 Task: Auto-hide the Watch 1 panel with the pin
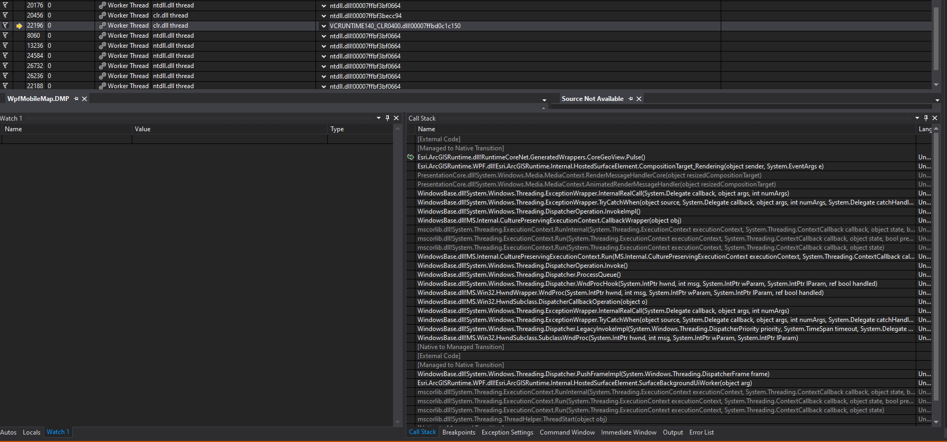pos(387,118)
